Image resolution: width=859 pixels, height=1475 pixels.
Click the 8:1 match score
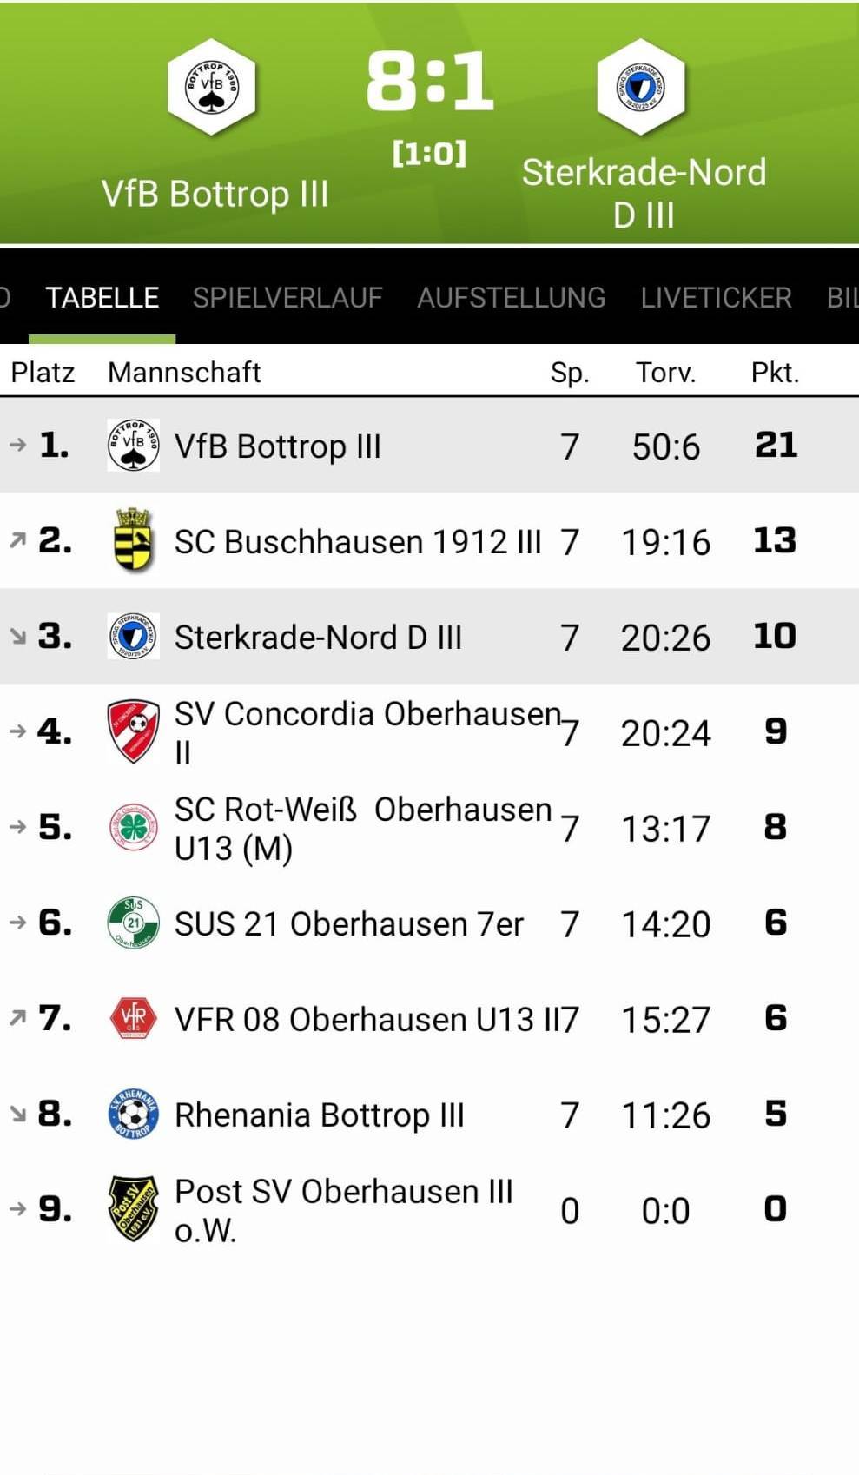coord(430,81)
